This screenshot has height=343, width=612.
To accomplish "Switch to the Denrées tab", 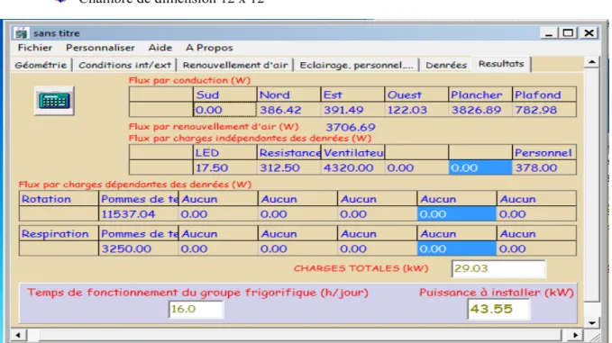I will 446,65.
